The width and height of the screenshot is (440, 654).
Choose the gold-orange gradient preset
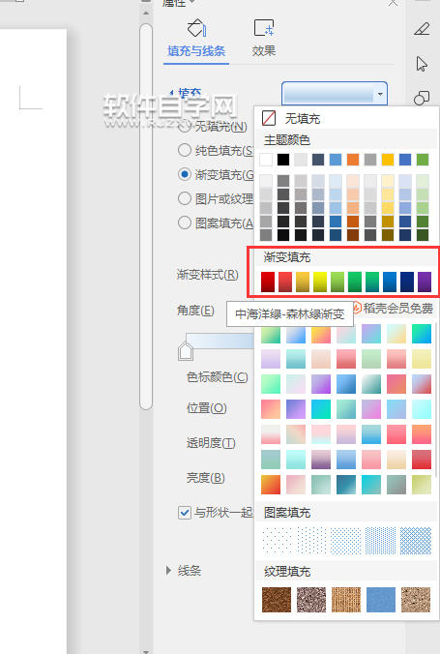click(x=303, y=282)
